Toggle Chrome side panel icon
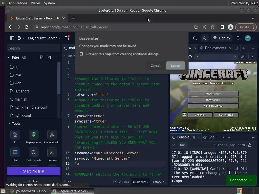259x194 pixels. click(222, 27)
